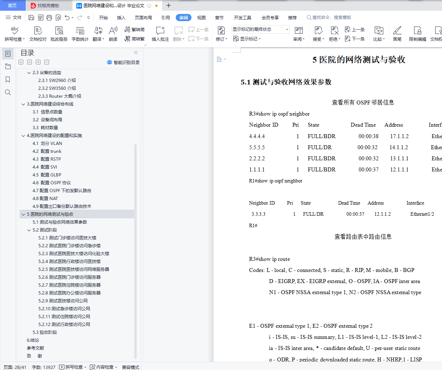Viewport: 442px width, 370px height.
Task: Jump to 4.8 配置 NAT in outline
Action: [45, 199]
